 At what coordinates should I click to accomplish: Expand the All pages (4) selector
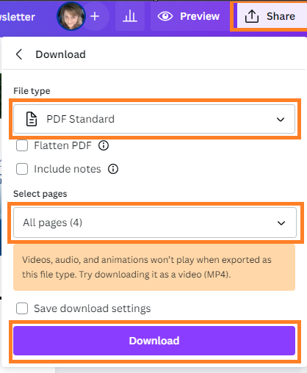[155, 222]
